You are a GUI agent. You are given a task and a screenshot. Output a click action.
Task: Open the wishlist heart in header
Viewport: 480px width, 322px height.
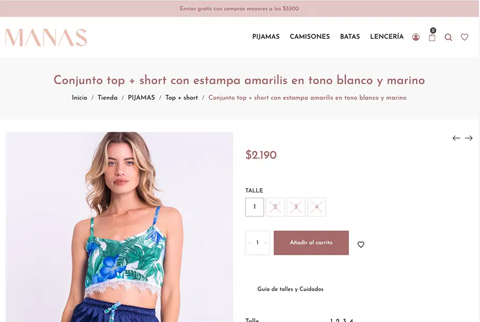[x=465, y=37]
